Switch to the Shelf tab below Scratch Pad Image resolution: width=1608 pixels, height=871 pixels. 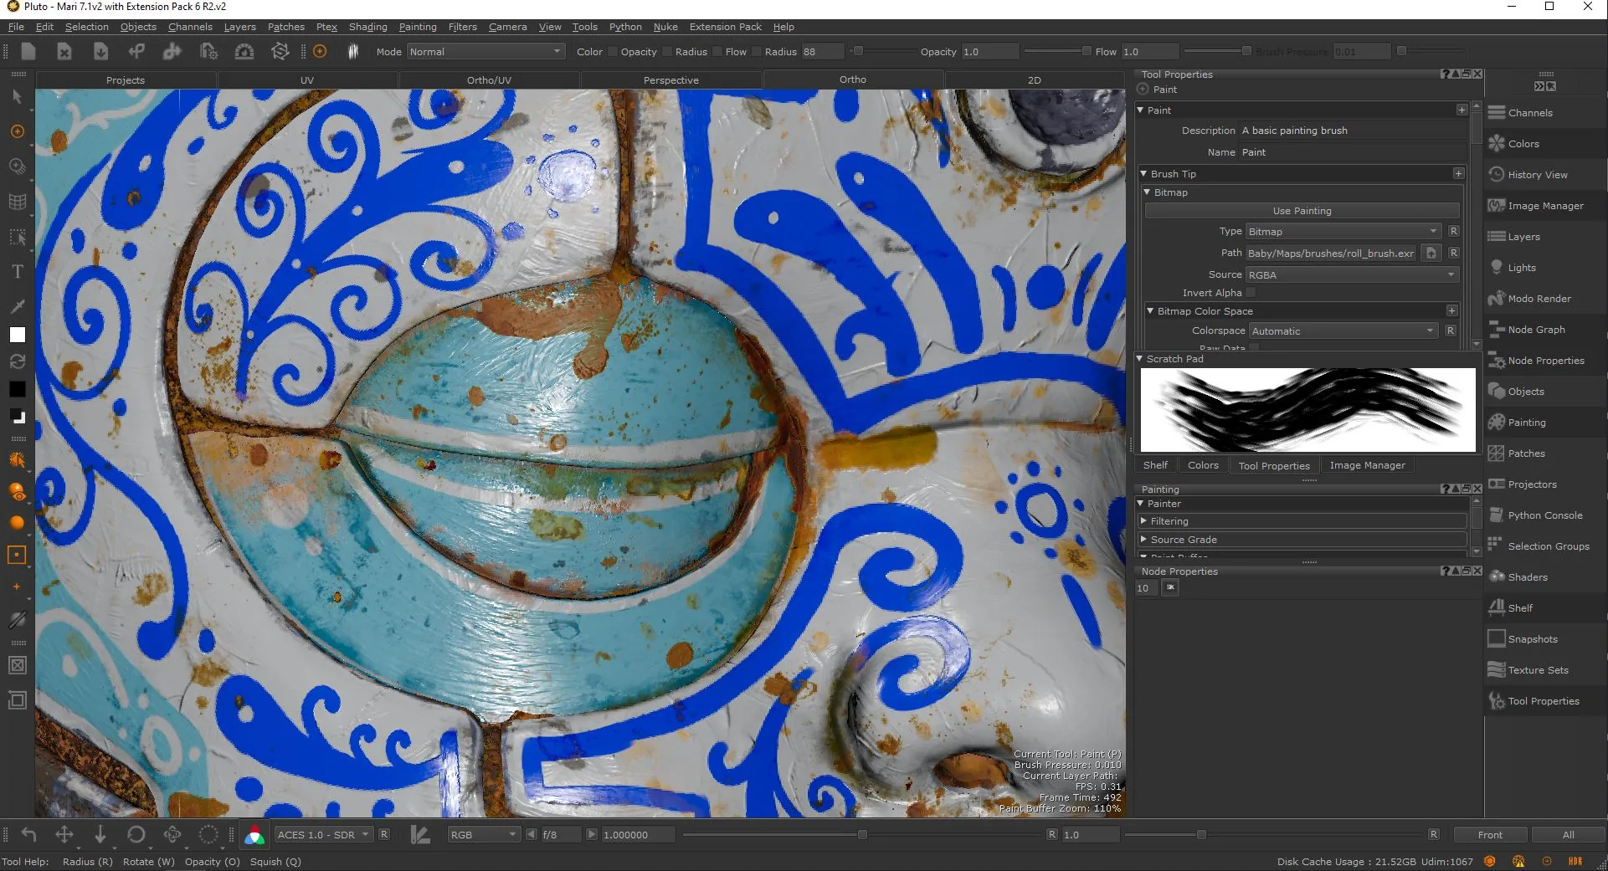click(1155, 465)
